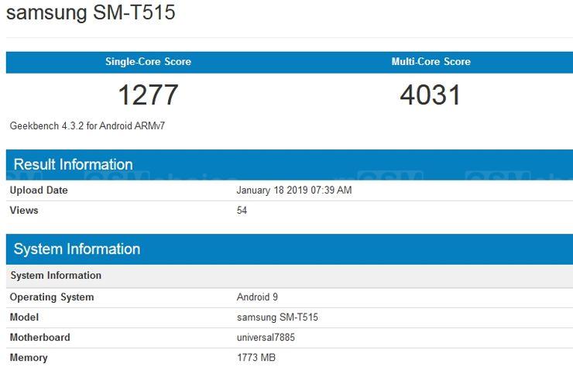This screenshot has height=367, width=573.
Task: Select the Operating System label
Action: 52,297
